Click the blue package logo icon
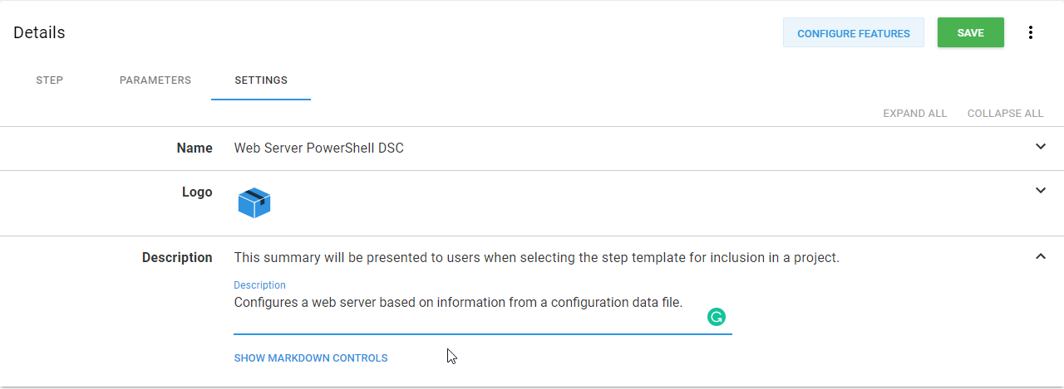This screenshot has height=389, width=1064. coord(254,203)
